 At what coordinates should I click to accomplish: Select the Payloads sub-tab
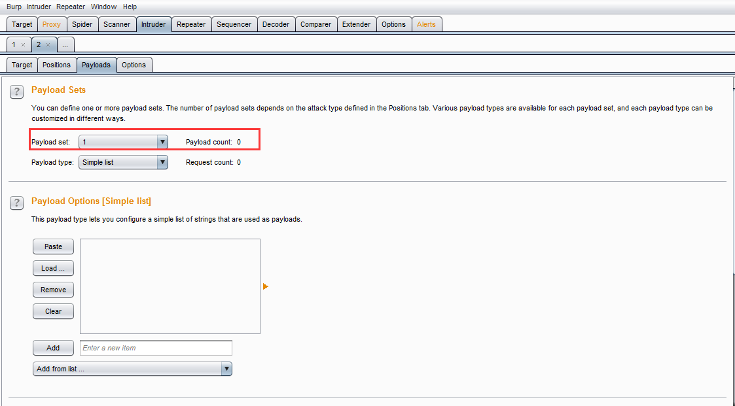click(96, 65)
